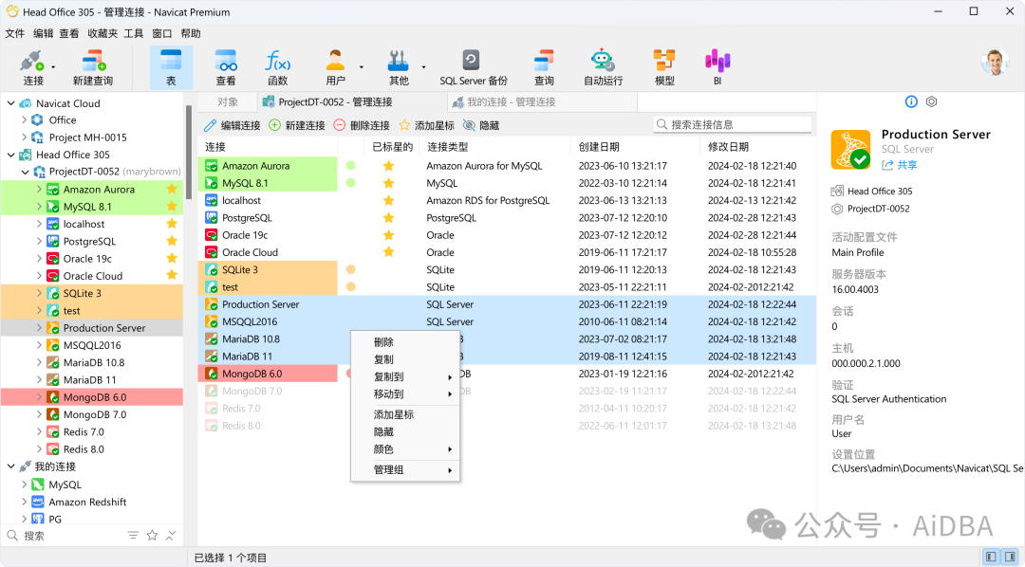The width and height of the screenshot is (1025, 567).
Task: Toggle star for MySQL 8.1 in sidebar tree
Action: (x=172, y=207)
